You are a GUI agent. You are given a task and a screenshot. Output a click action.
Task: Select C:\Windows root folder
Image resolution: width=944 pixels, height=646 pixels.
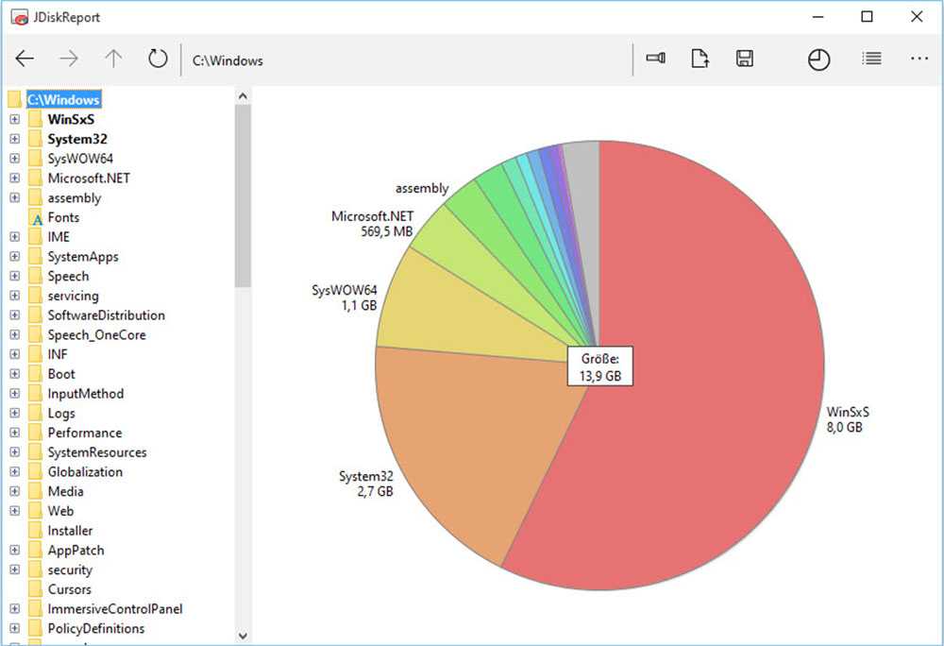(x=63, y=99)
